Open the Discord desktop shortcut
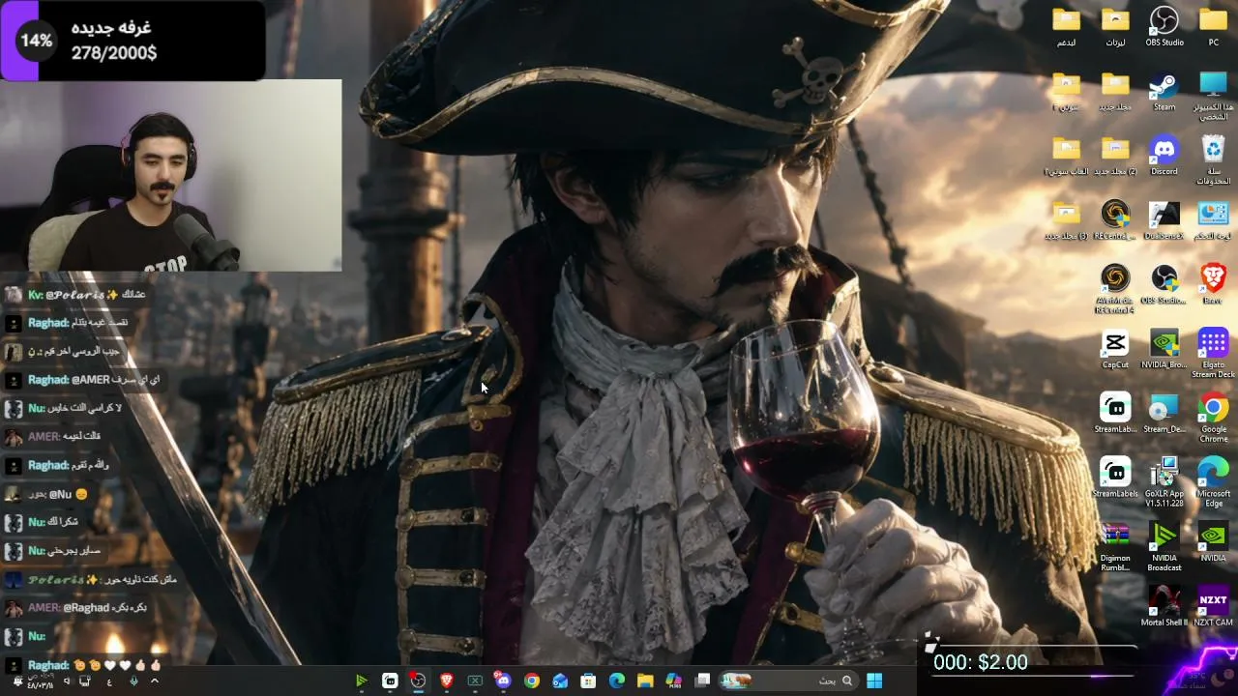1238x696 pixels. 1164,155
